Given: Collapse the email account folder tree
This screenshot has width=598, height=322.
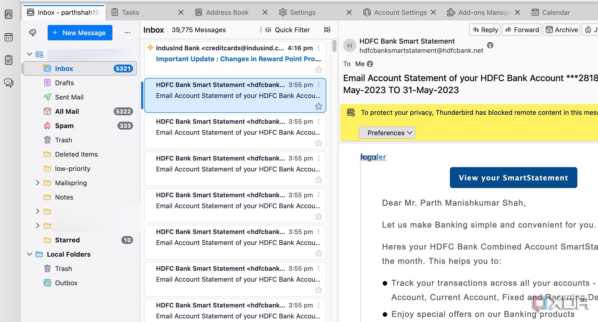Looking at the screenshot, I should [30, 54].
